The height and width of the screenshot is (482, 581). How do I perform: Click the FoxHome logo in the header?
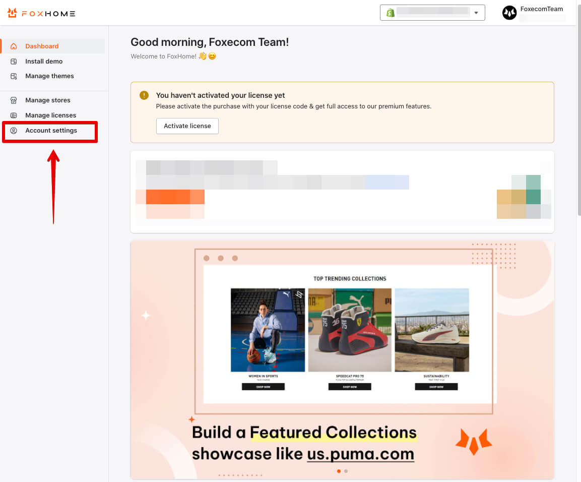point(41,13)
